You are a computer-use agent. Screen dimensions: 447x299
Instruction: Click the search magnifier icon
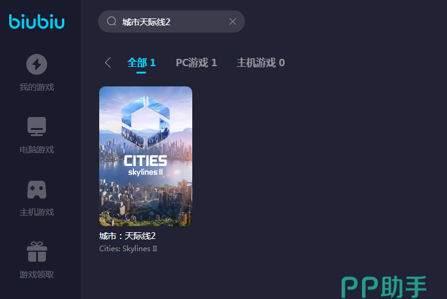[111, 21]
